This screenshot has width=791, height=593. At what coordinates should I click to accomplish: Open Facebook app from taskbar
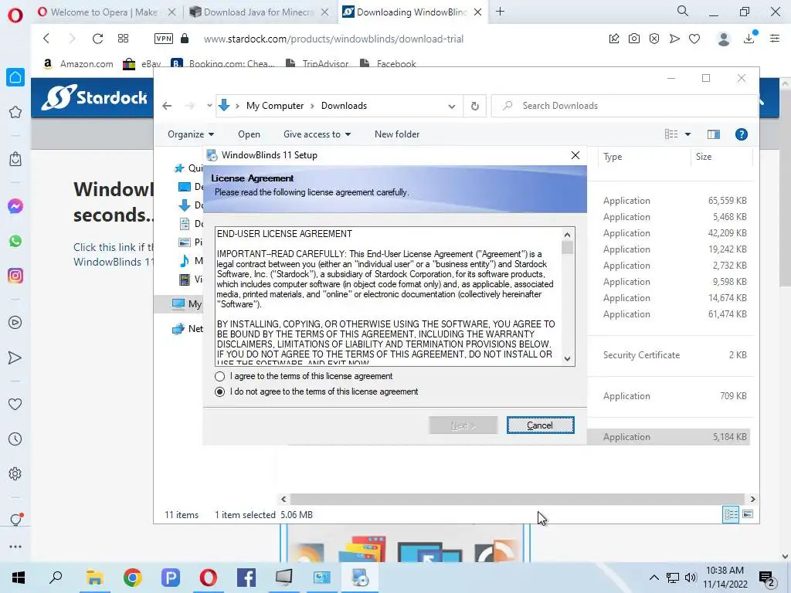coord(246,578)
